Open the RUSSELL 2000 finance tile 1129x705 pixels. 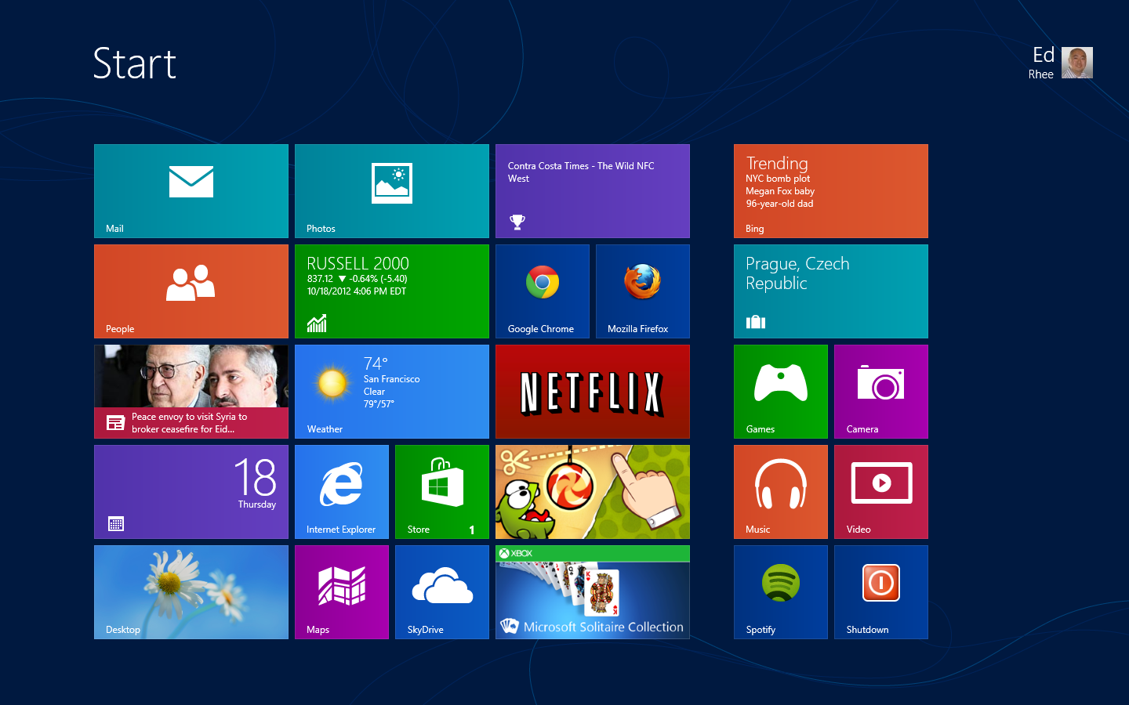click(x=392, y=291)
